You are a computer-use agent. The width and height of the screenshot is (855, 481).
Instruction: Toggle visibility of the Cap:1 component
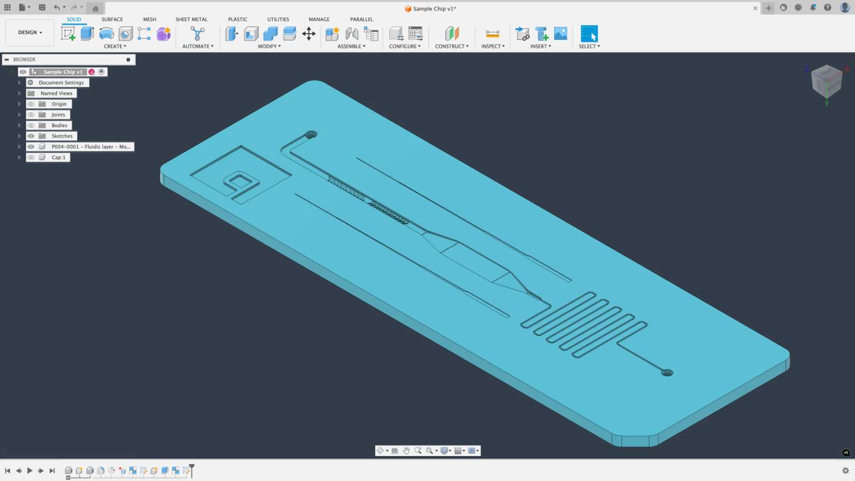(x=31, y=157)
